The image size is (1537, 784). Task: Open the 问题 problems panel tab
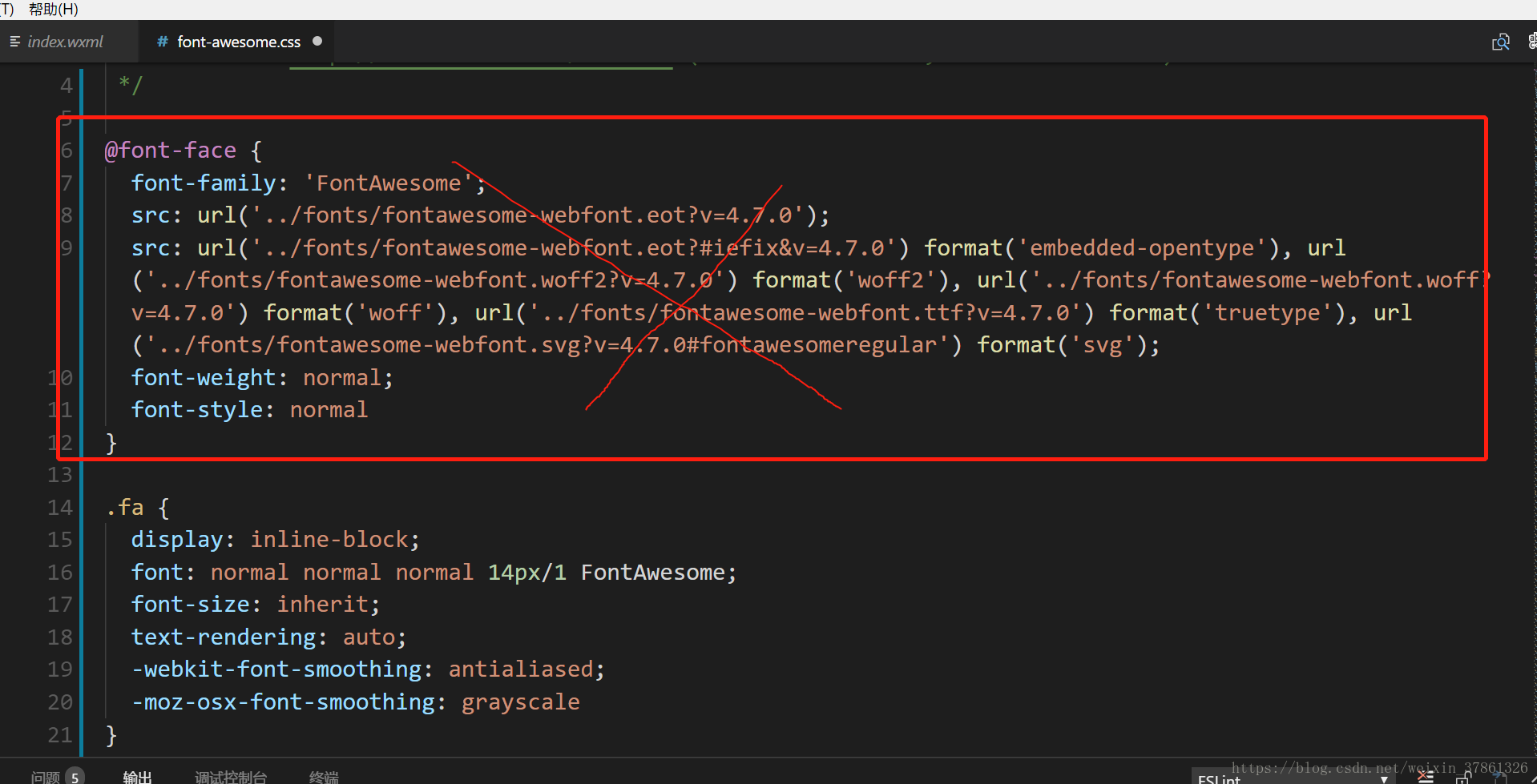[x=46, y=776]
